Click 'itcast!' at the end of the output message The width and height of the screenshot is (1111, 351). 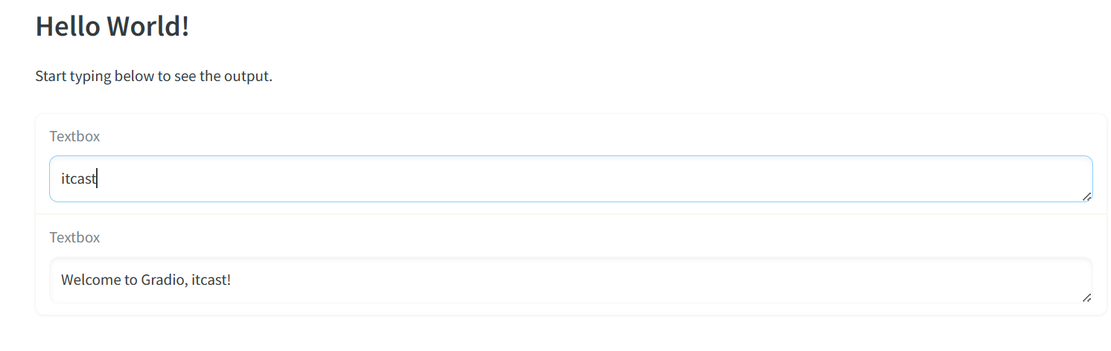pyautogui.click(x=211, y=280)
